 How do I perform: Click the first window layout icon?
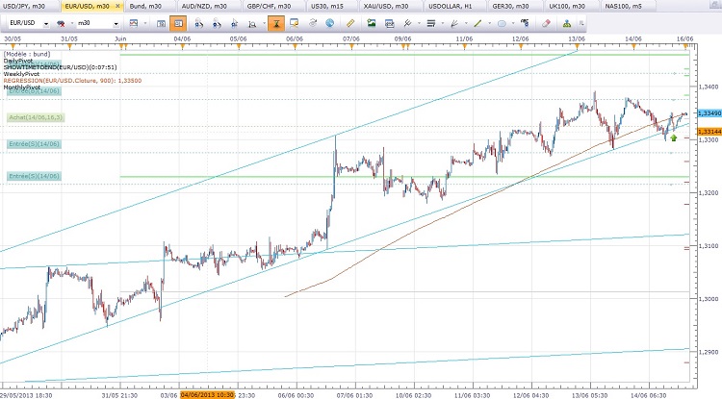[x=161, y=23]
